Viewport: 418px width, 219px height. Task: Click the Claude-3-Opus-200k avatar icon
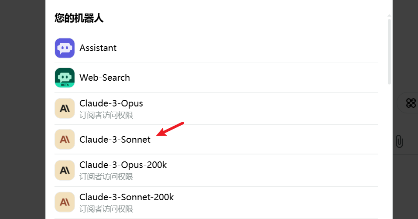65,170
